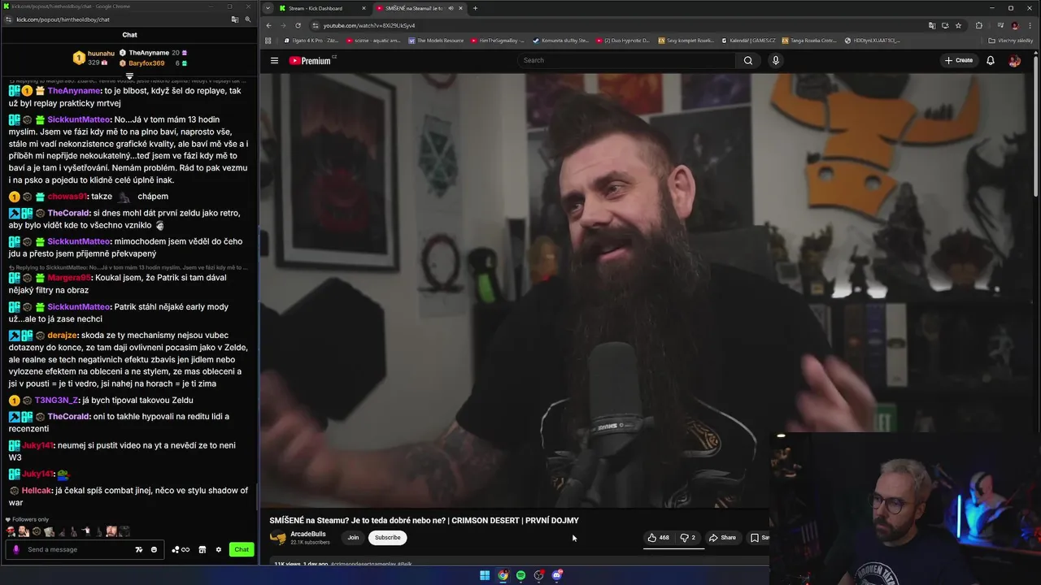This screenshot has width=1041, height=585.
Task: Open the Všechny záložky bookmarks folder
Action: 1011,40
